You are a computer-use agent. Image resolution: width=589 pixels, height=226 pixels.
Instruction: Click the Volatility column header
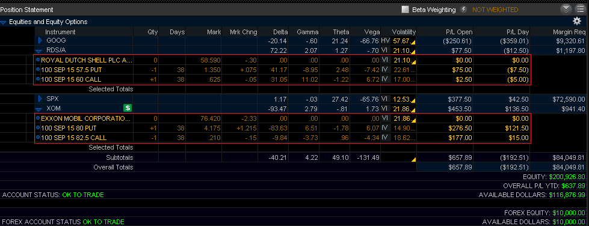[x=404, y=32]
